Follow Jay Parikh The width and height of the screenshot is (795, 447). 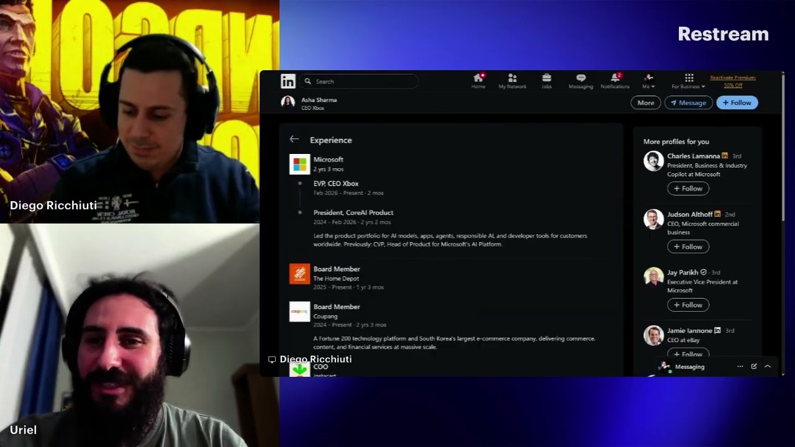(688, 305)
